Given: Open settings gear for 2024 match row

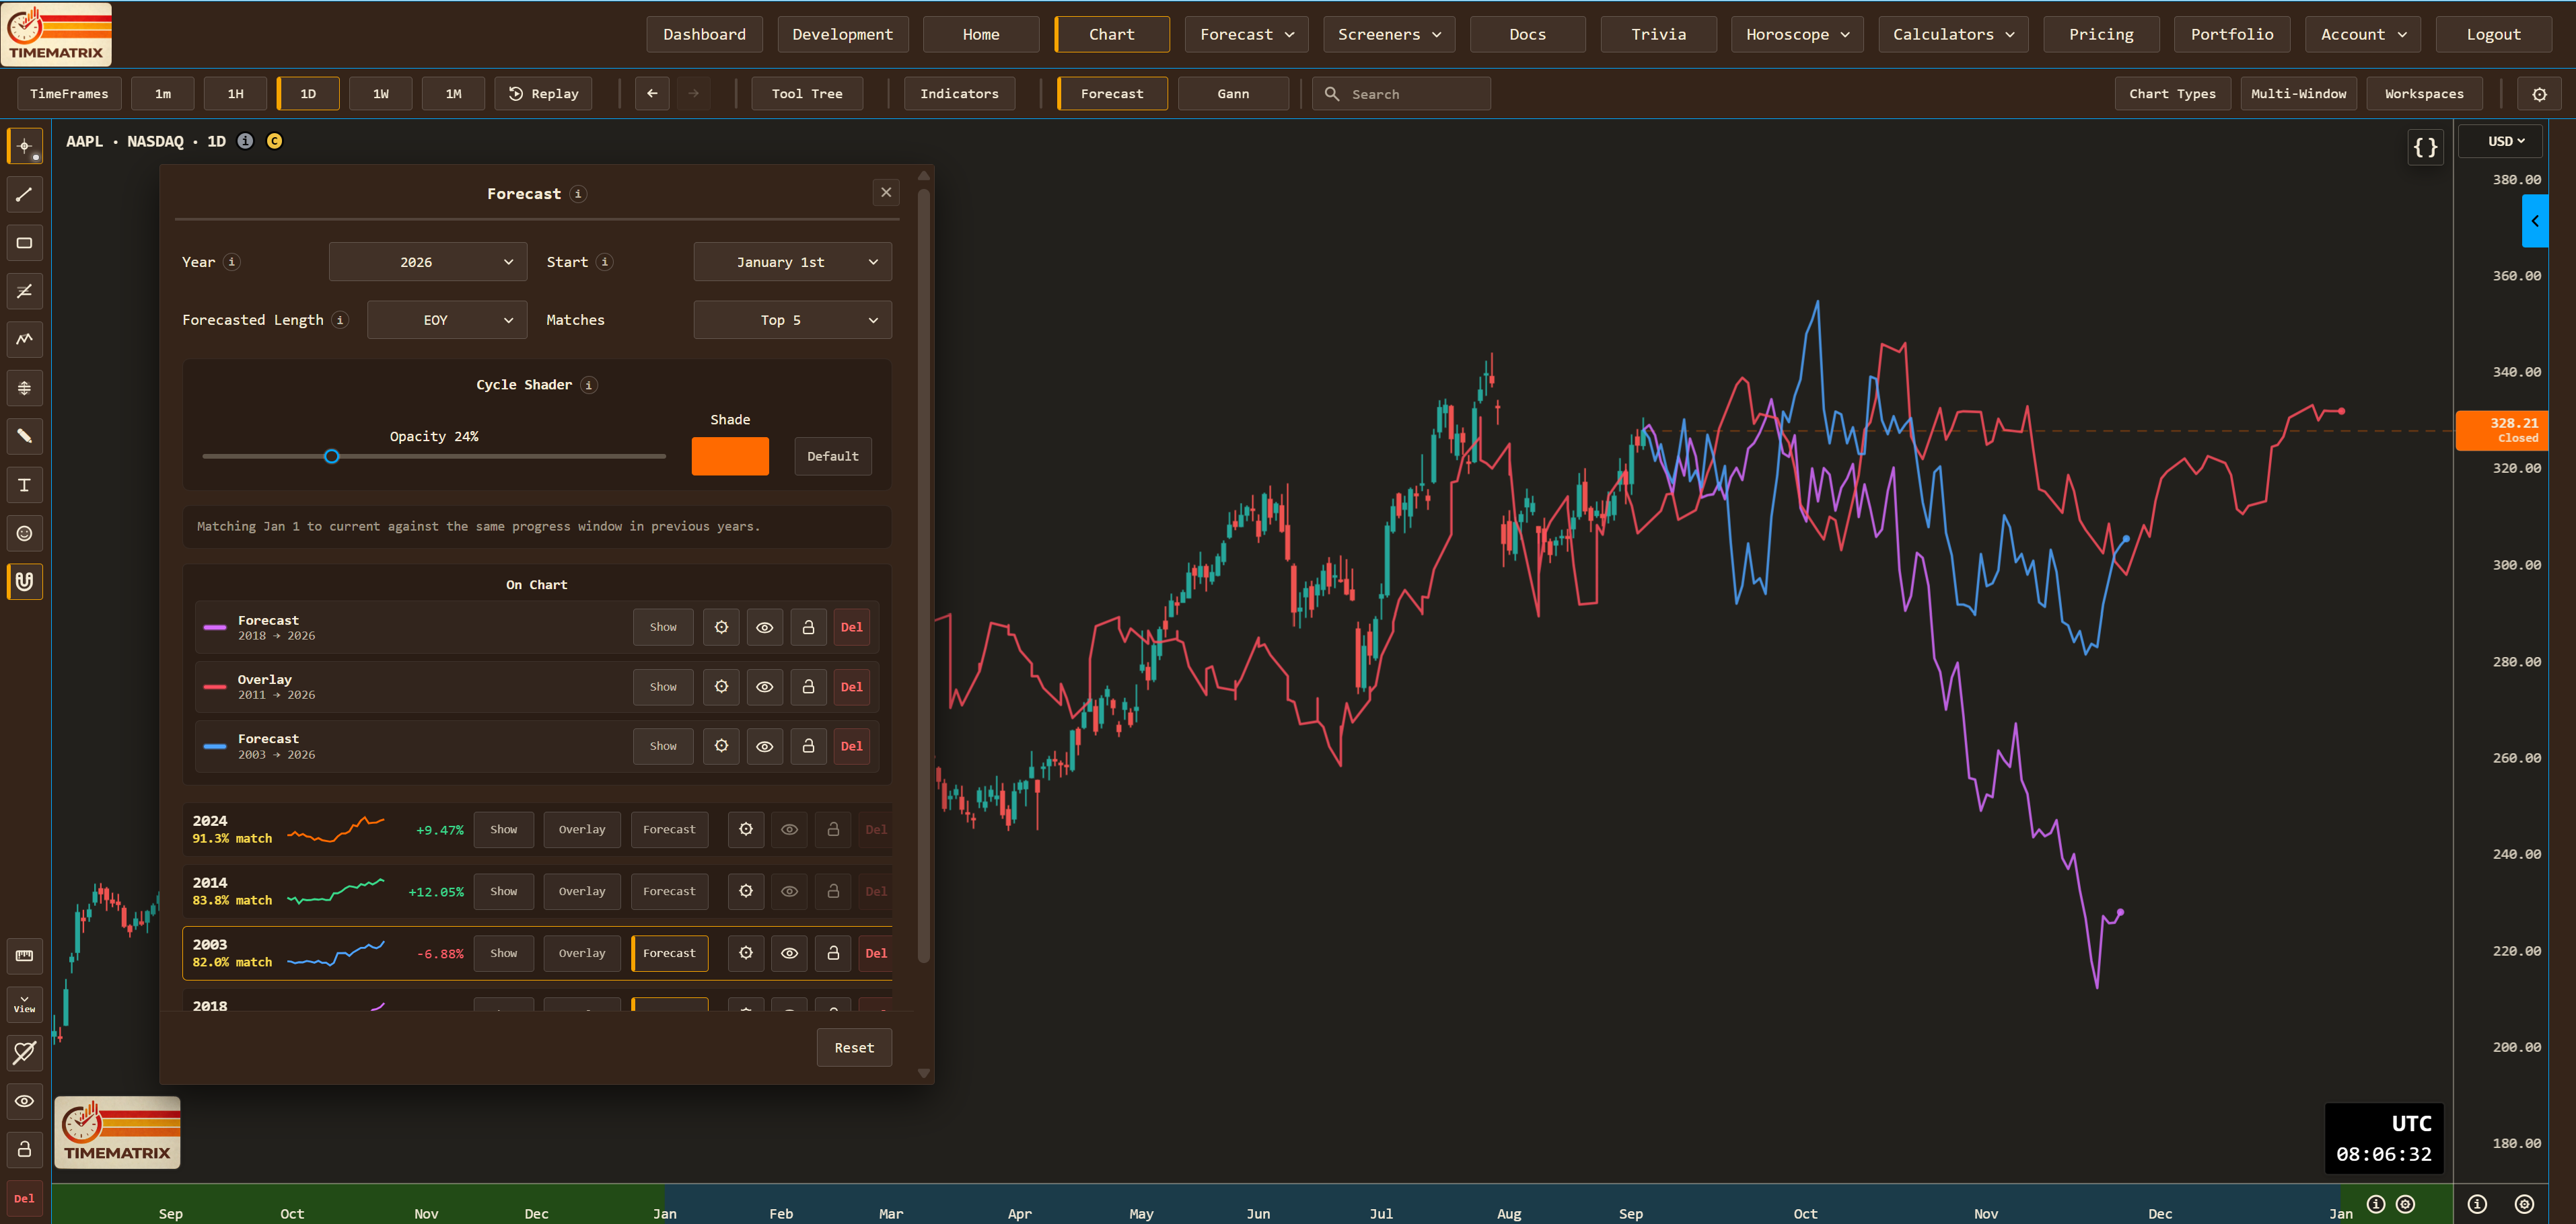Looking at the screenshot, I should 746,829.
